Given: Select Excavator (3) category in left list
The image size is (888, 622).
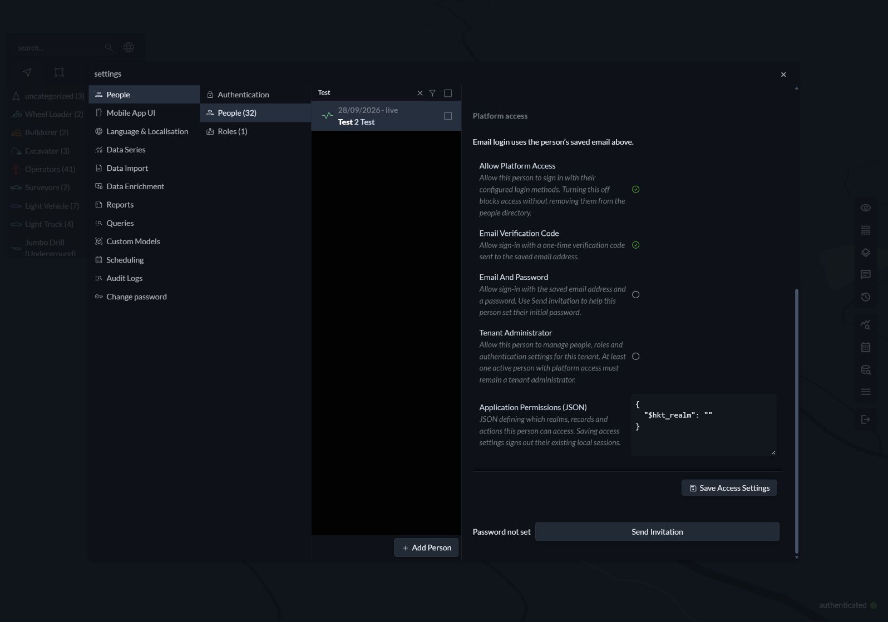Looking at the screenshot, I should pyautogui.click(x=47, y=151).
